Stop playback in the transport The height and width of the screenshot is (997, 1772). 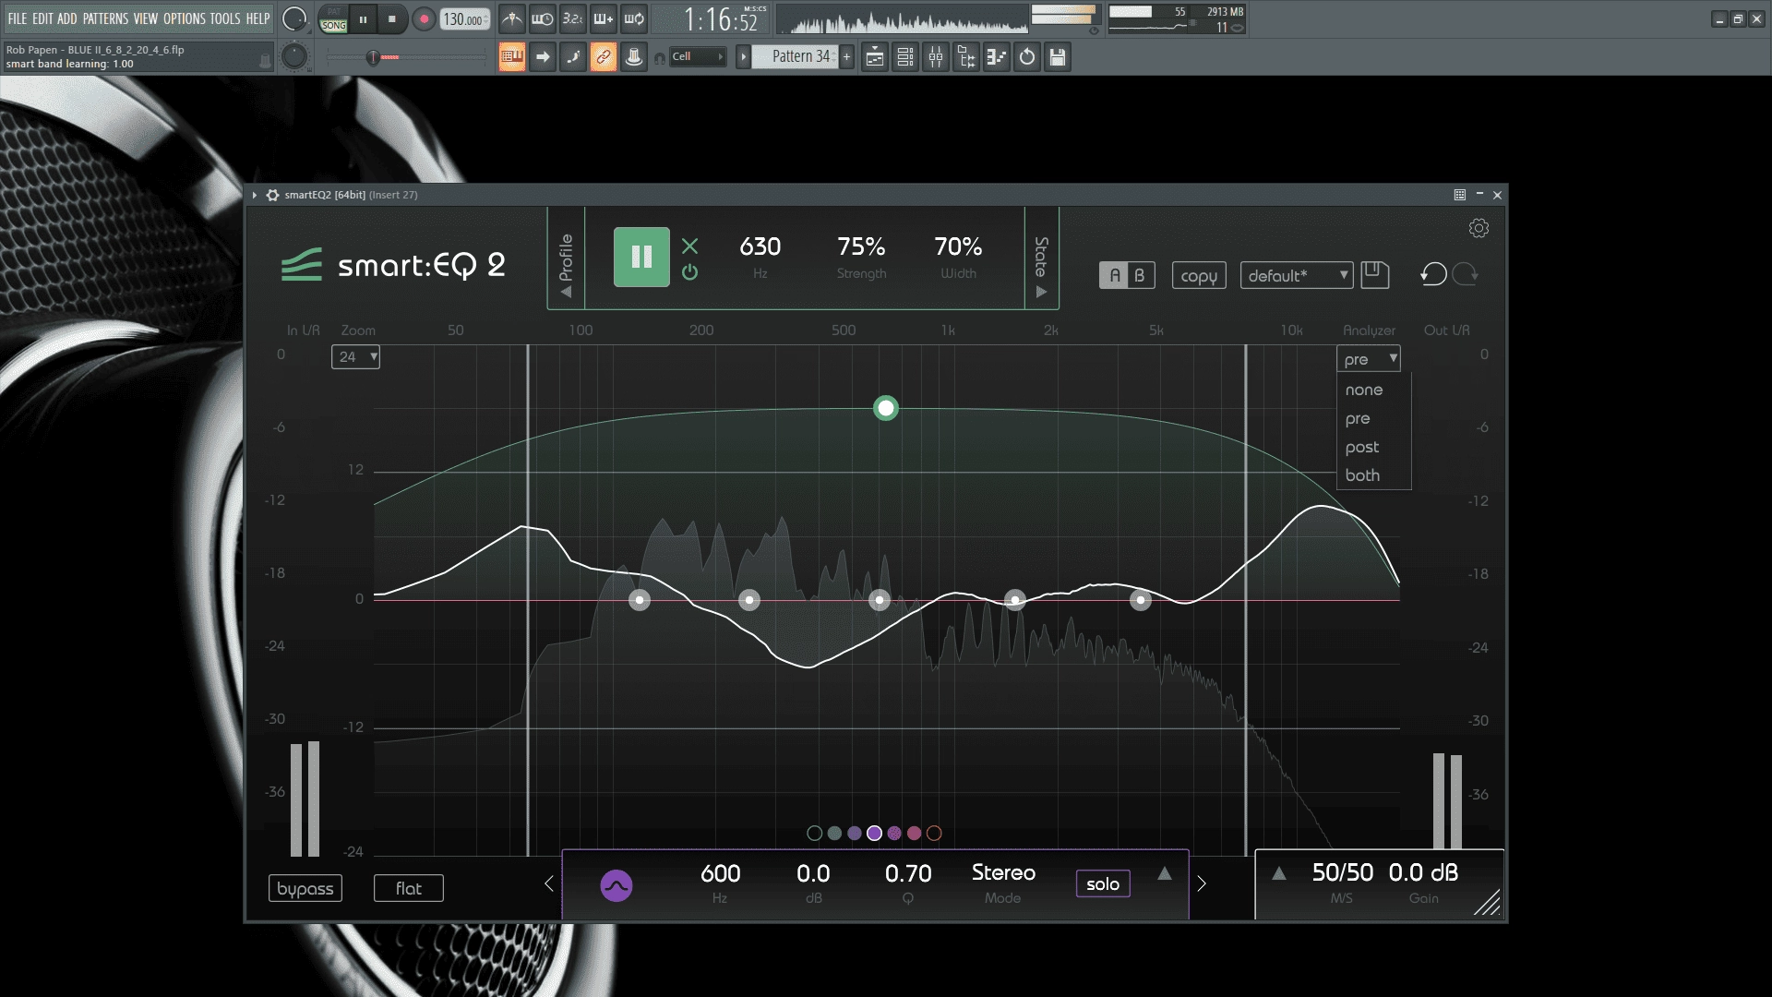(x=392, y=19)
